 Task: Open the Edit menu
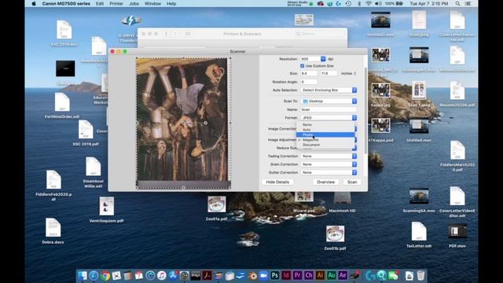coord(100,3)
